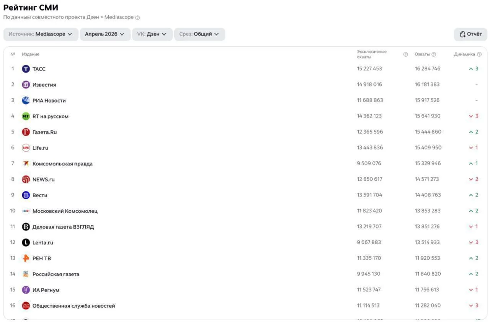Click exclusive reach value 12 850 617

pyautogui.click(x=370, y=179)
